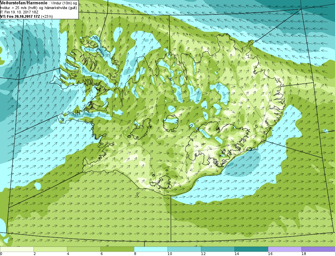Click the 'Veðurstofan/Harmonie' title text
The width and height of the screenshot is (335, 256).
click(x=24, y=3)
